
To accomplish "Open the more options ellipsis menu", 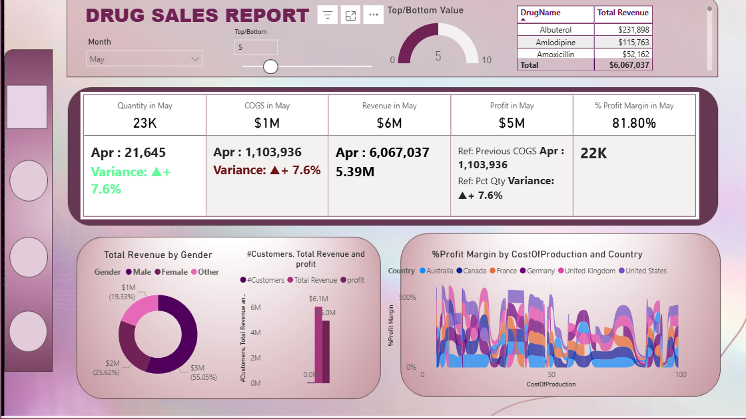I will tap(374, 15).
